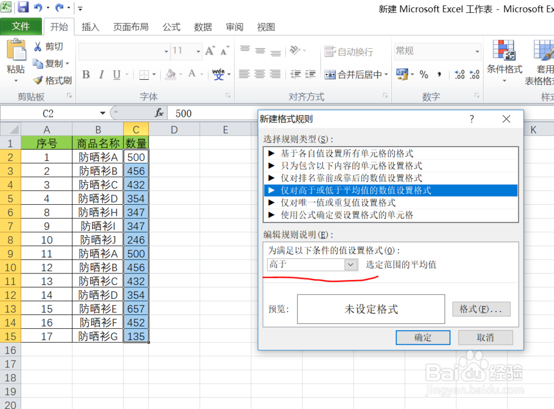Select rule 基于各自值设置所有单元格的格式
This screenshot has width=554, height=409.
(391, 153)
